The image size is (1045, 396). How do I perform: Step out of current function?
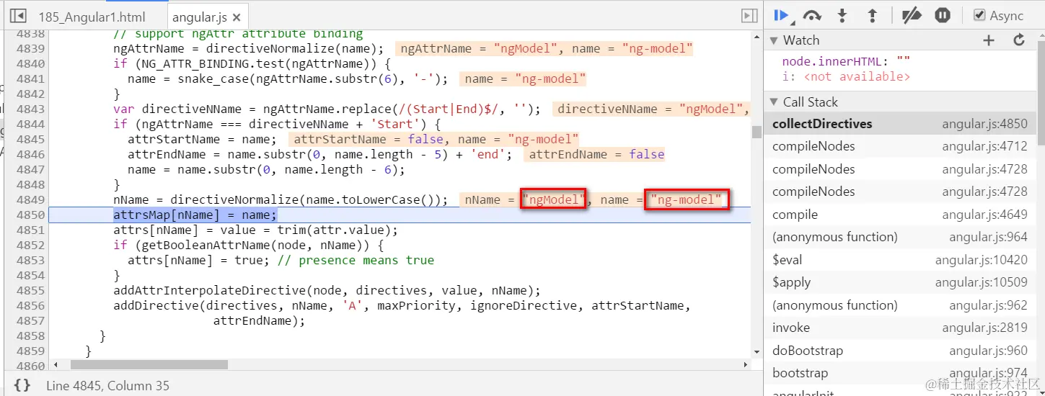point(872,15)
